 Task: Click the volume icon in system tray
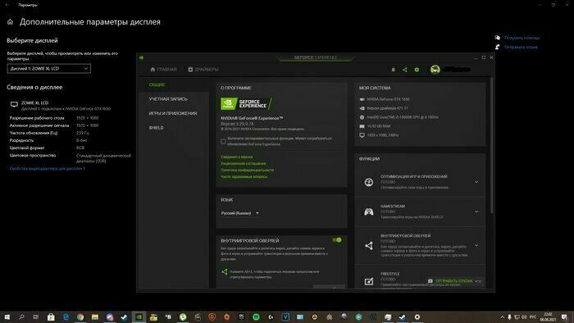coord(524,316)
